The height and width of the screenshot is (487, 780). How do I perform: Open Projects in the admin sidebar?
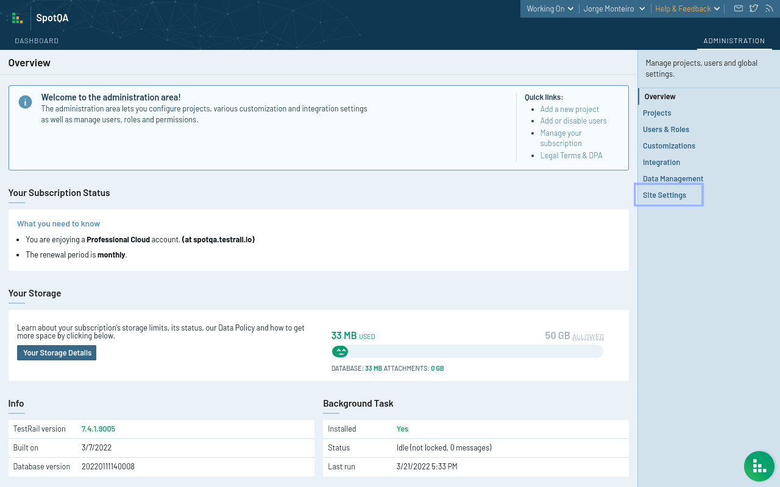coord(657,113)
